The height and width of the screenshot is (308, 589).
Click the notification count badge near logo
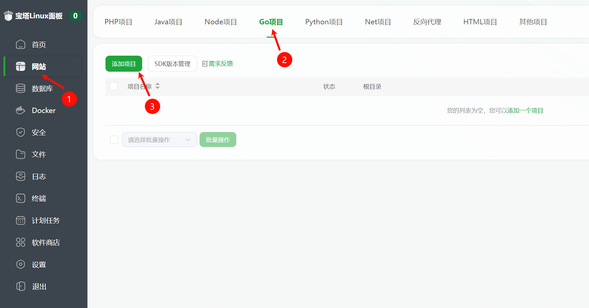(x=75, y=16)
